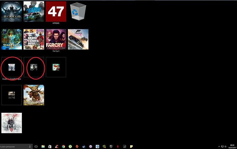Launch The Witcher 3 shortcut
This screenshot has width=237, height=149.
pos(12,123)
